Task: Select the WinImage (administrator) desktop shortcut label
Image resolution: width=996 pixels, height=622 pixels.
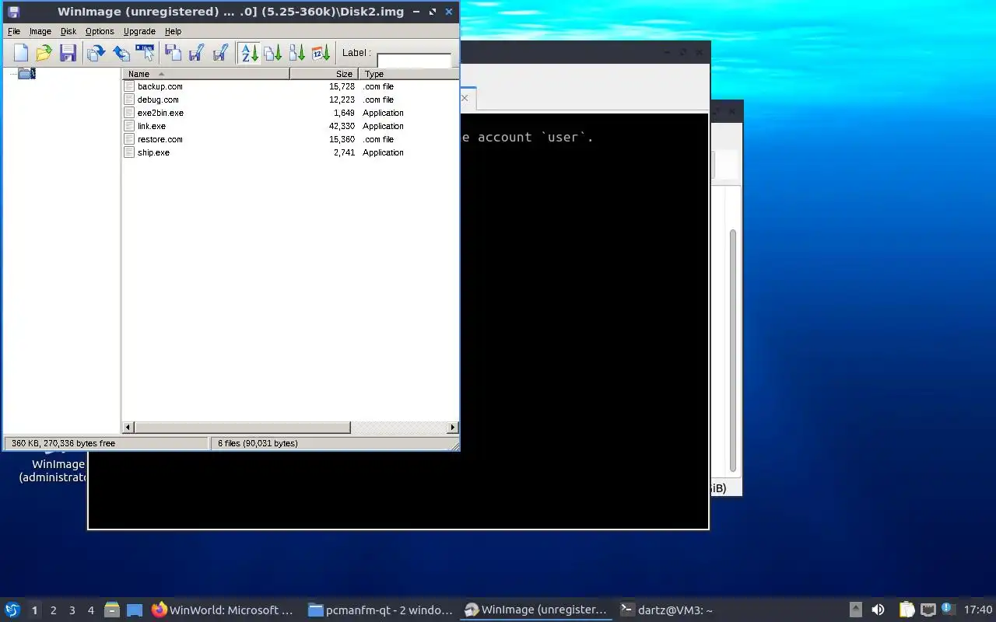Action: [x=54, y=470]
